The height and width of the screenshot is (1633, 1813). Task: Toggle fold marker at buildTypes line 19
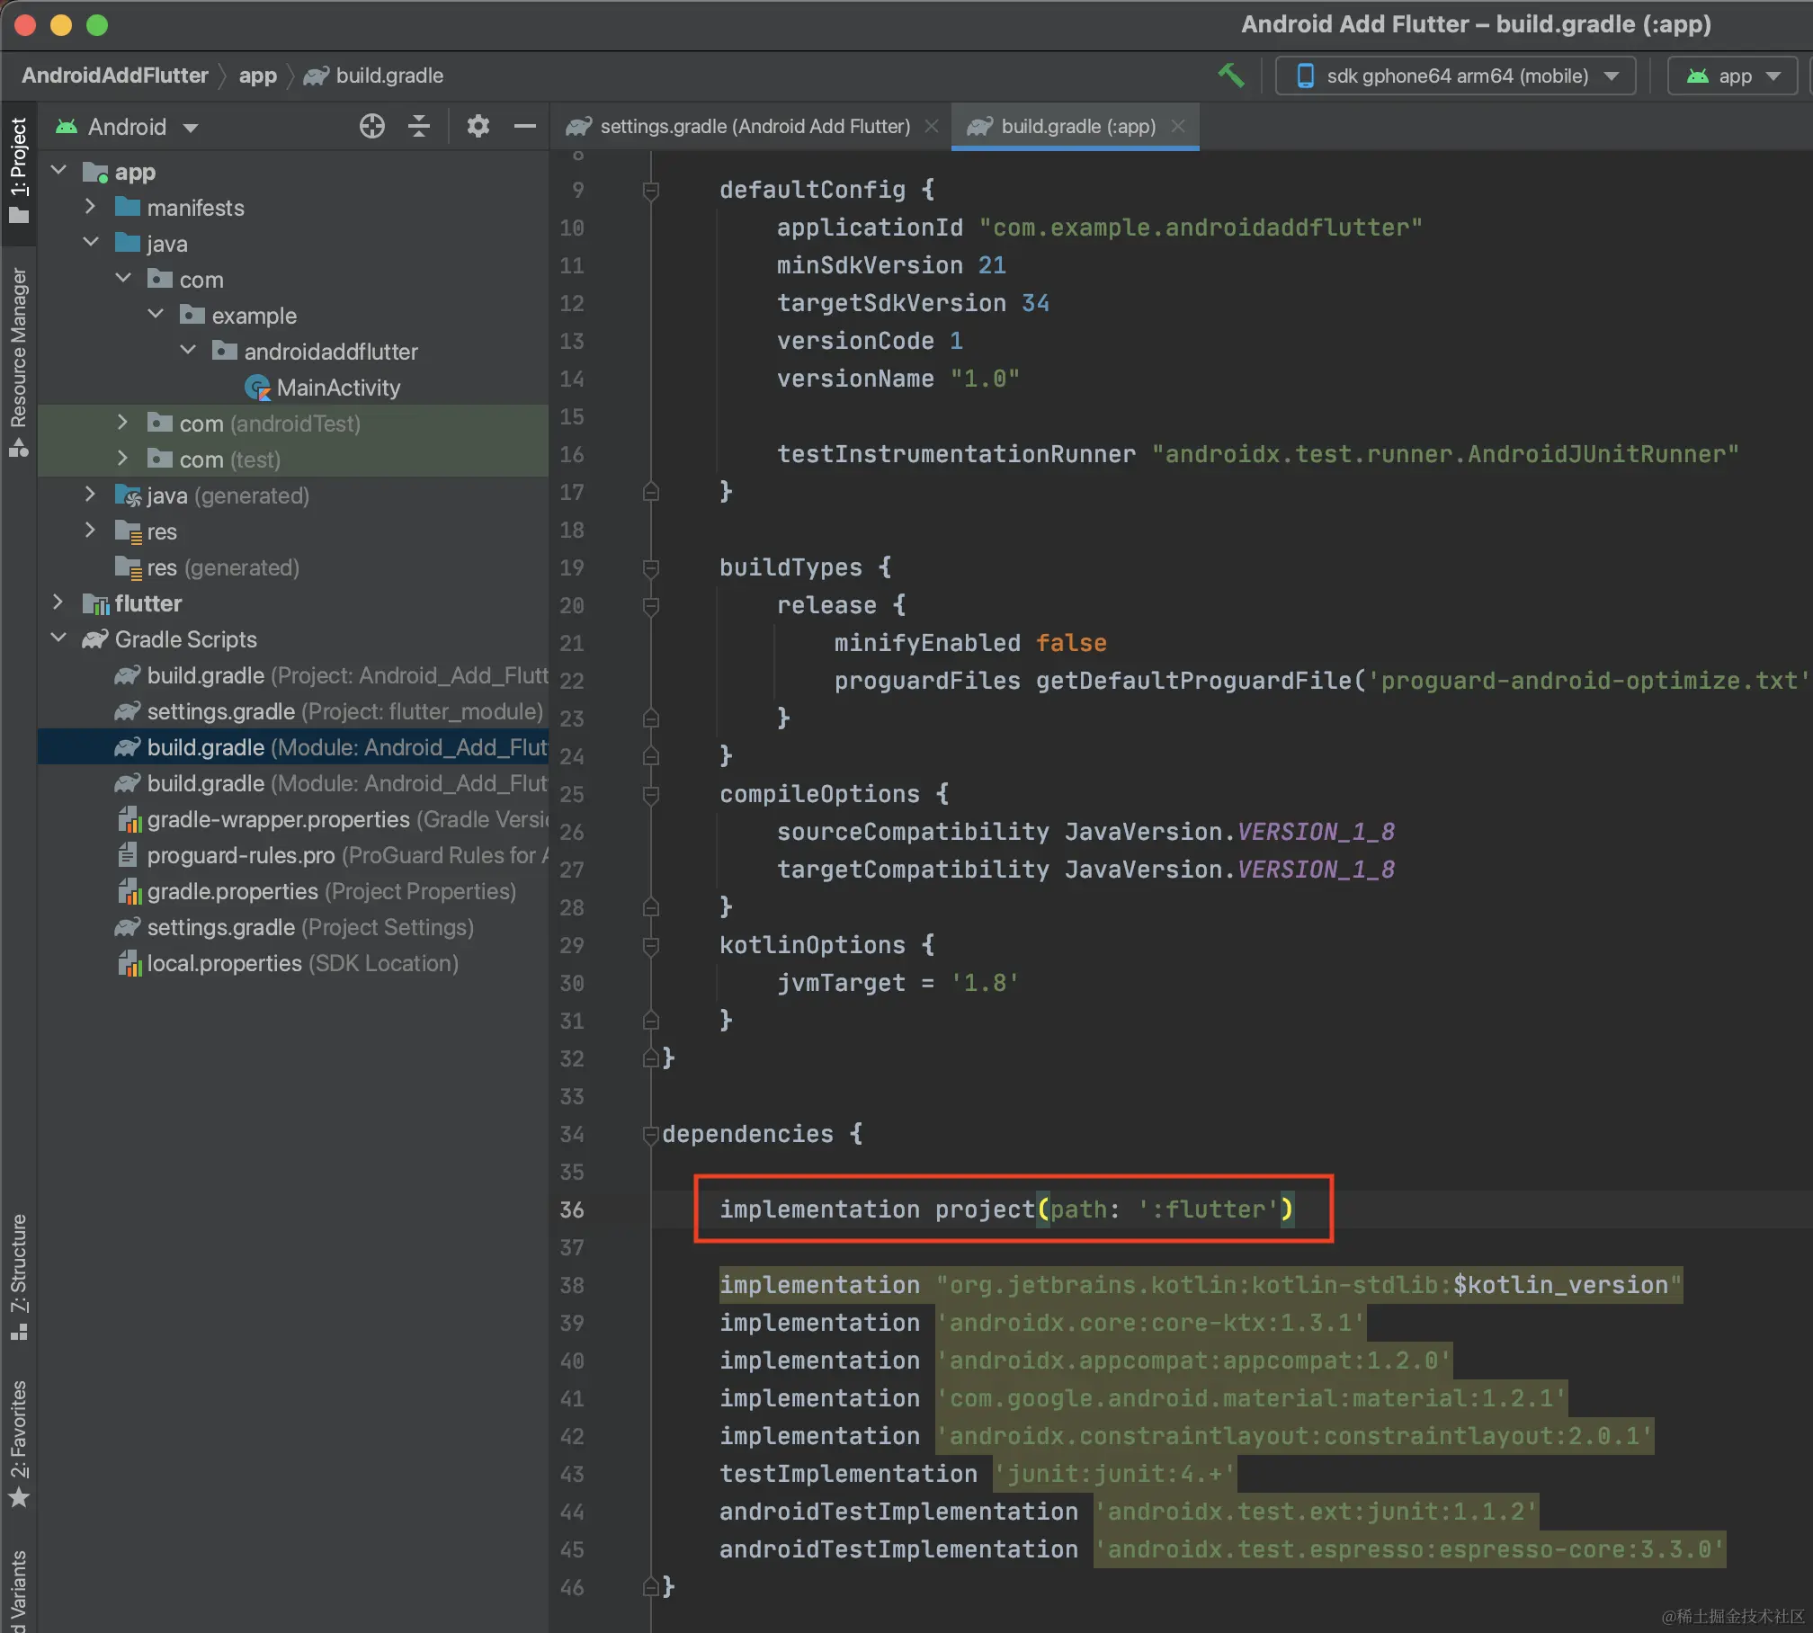click(x=651, y=567)
